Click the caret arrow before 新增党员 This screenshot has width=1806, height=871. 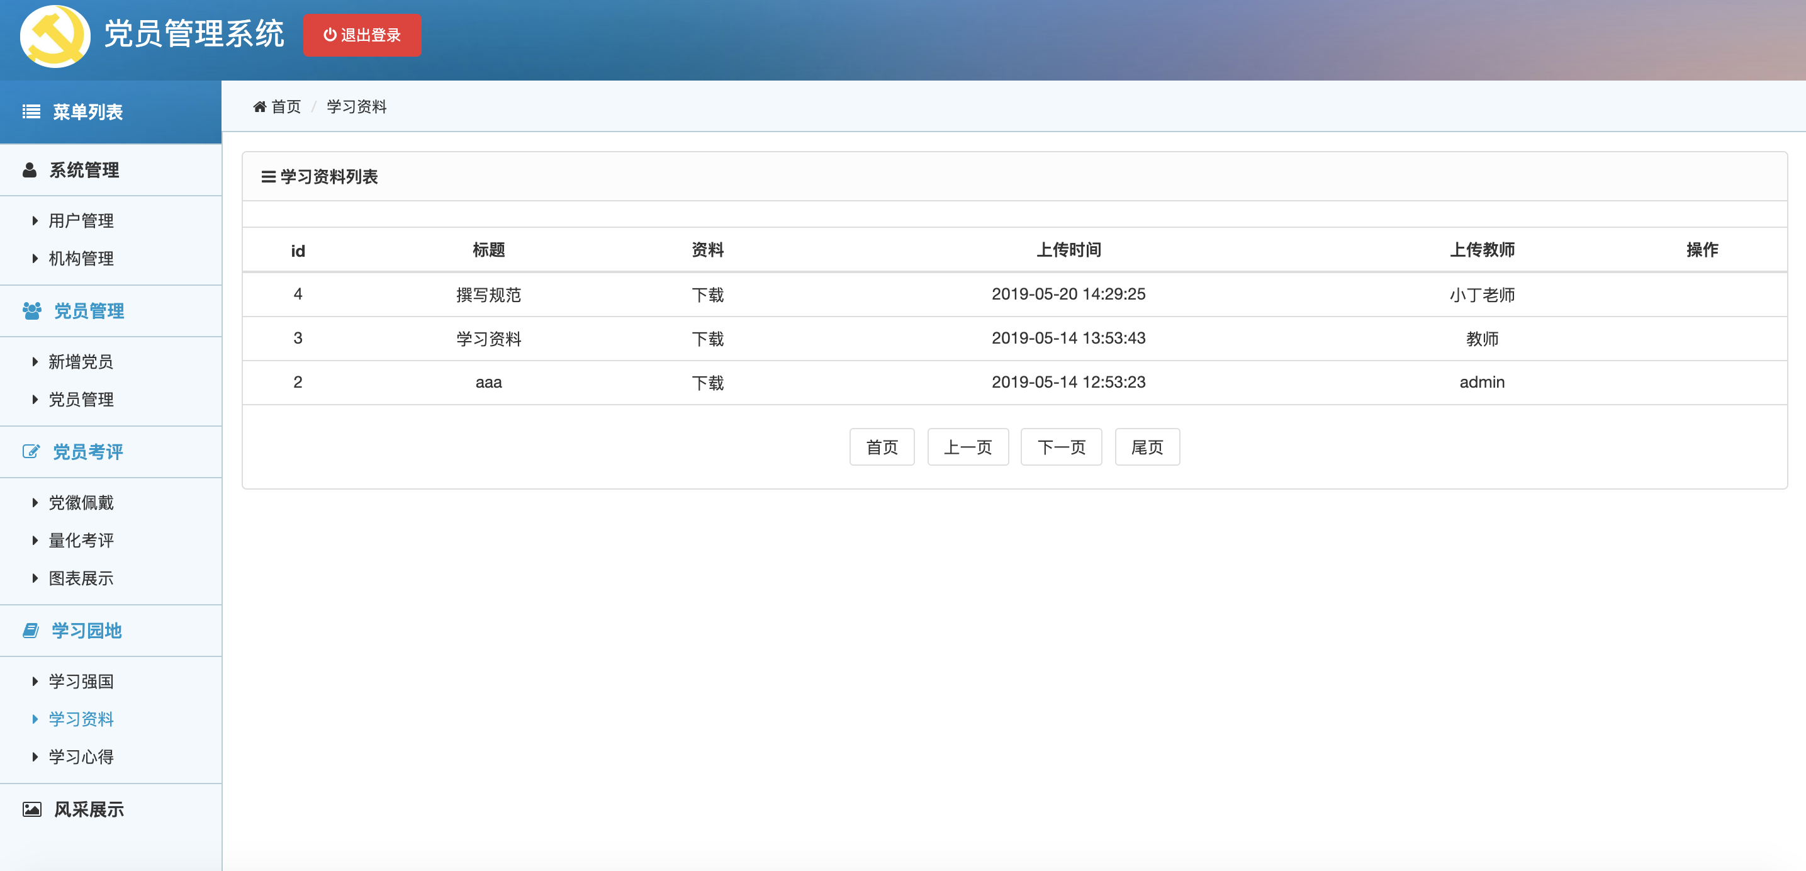pyautogui.click(x=35, y=362)
